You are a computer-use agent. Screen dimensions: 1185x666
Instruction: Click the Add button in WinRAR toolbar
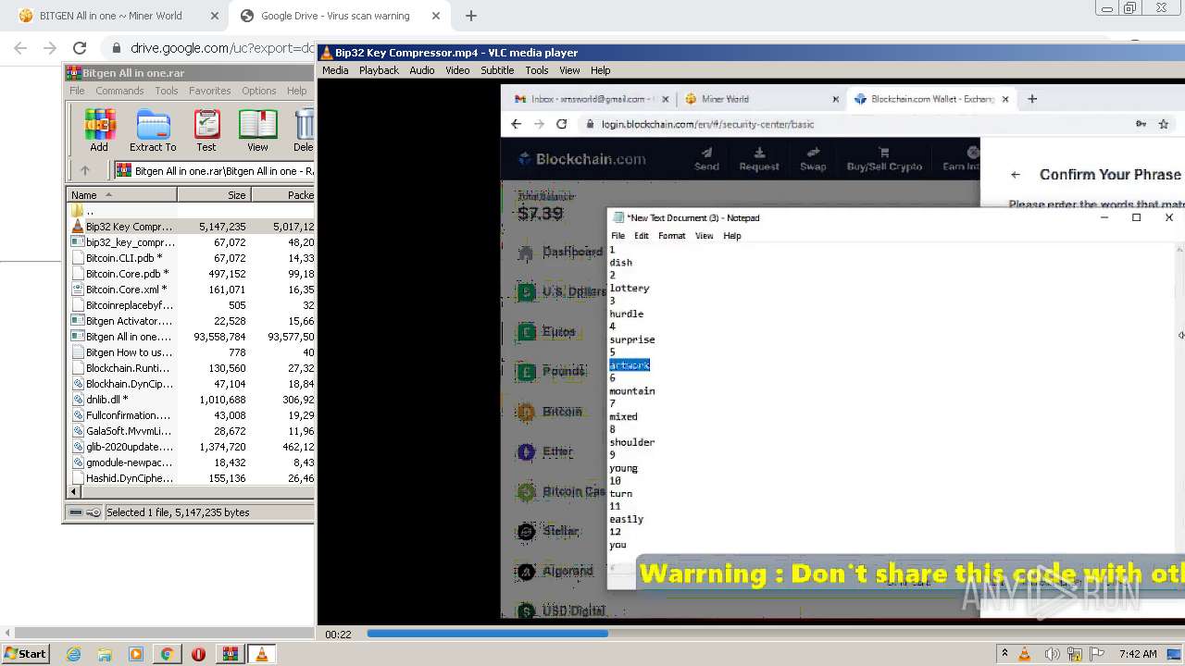point(99,130)
